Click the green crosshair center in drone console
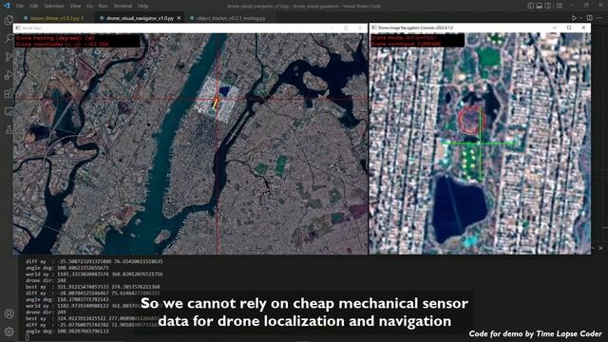Image resolution: width=608 pixels, height=342 pixels. [x=480, y=143]
